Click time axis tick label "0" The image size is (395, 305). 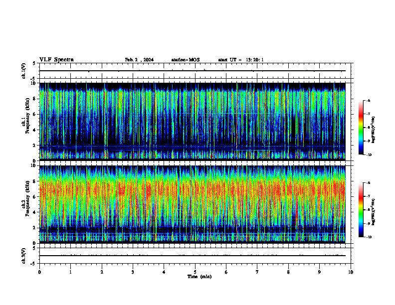(39, 272)
